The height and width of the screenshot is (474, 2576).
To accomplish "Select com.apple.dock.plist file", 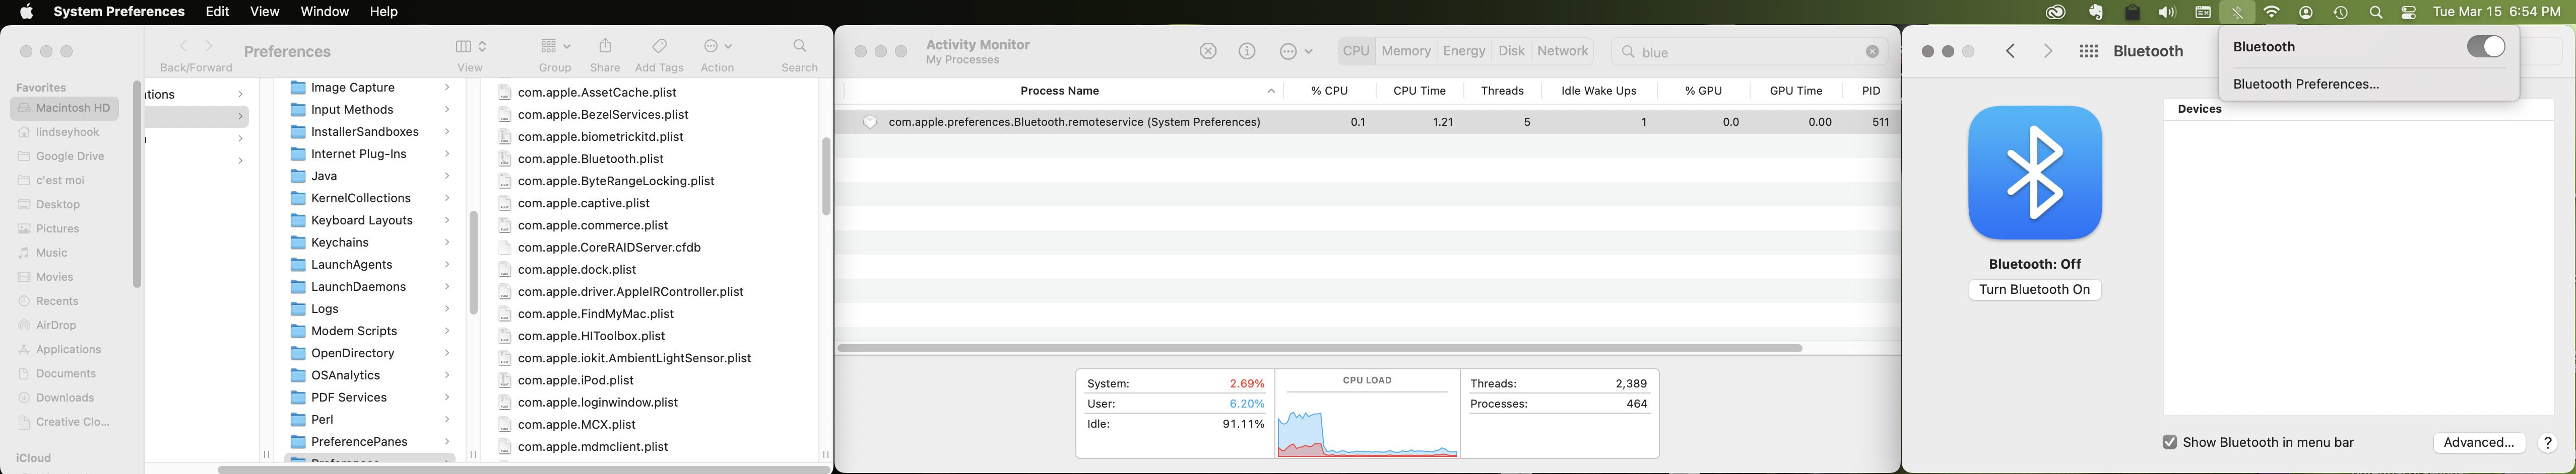I will point(577,269).
